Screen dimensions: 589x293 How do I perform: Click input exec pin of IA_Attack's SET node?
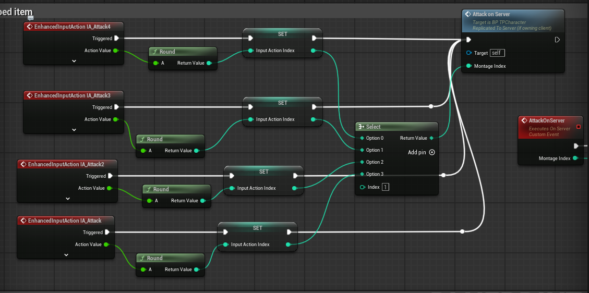(225, 232)
